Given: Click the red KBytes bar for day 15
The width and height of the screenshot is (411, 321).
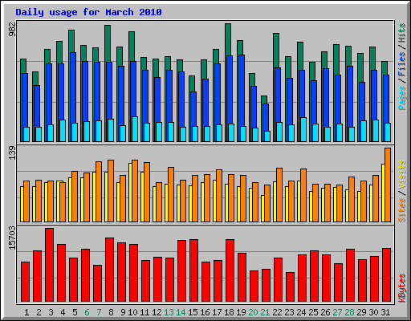Looking at the screenshot, I should (193, 270).
